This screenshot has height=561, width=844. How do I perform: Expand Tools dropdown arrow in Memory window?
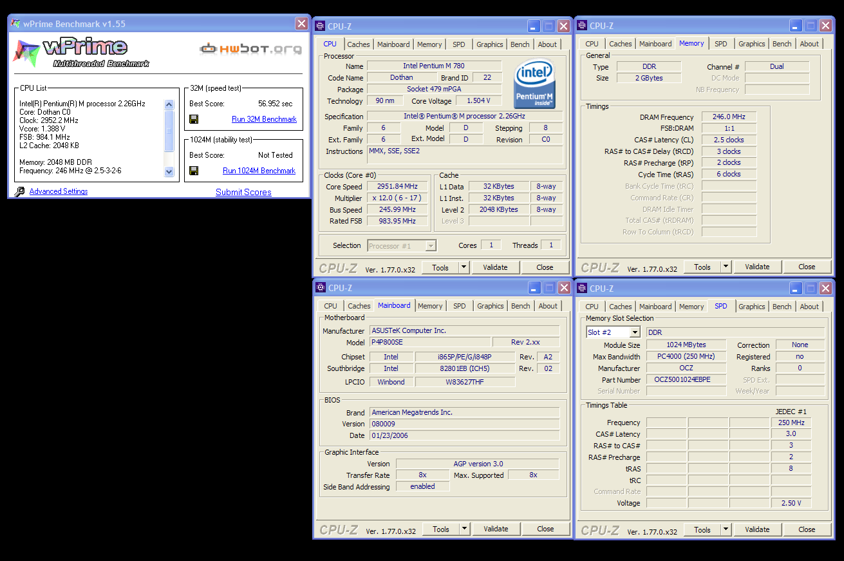click(726, 267)
